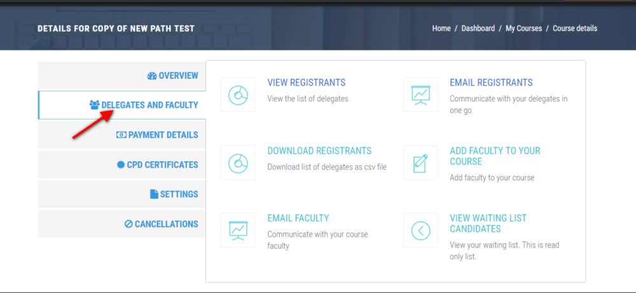Click the Add Faculty pencil note icon
Image resolution: width=636 pixels, height=293 pixels.
click(420, 163)
